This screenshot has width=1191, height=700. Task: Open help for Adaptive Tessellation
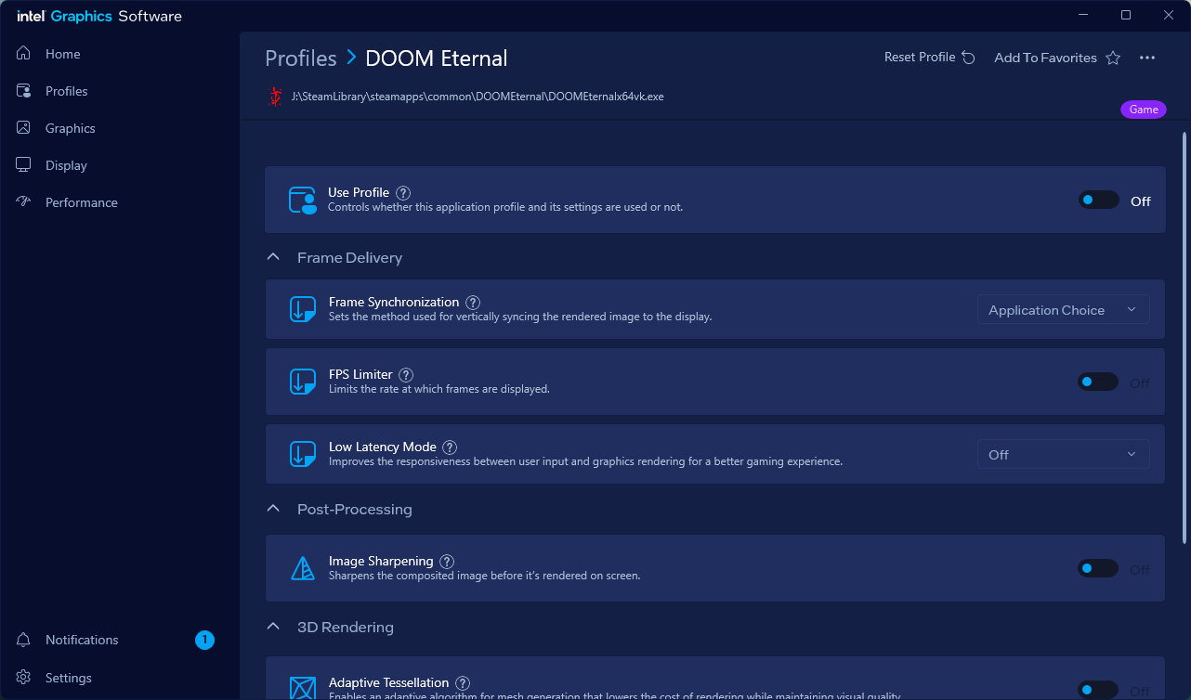(463, 683)
